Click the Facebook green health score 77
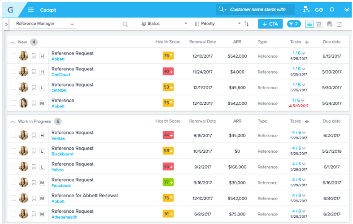353x224 pixels. (x=168, y=183)
